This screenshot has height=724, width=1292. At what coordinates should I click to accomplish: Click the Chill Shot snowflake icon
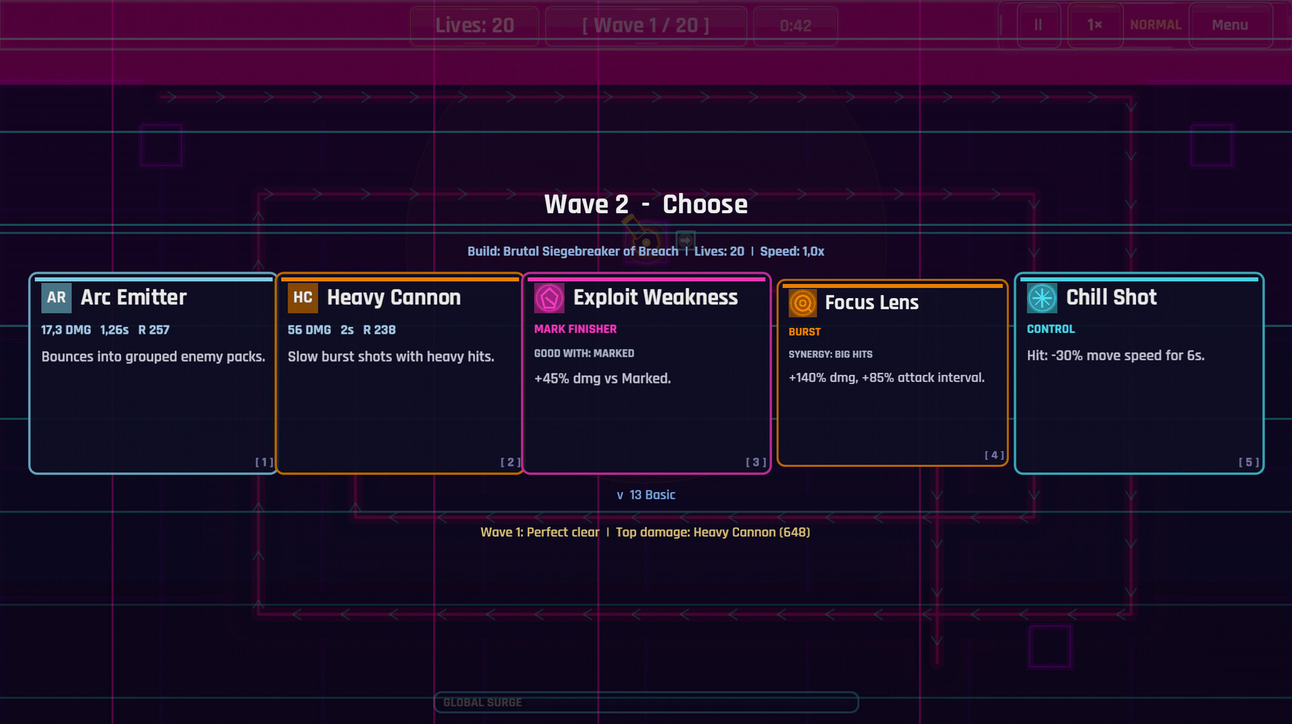tap(1040, 297)
